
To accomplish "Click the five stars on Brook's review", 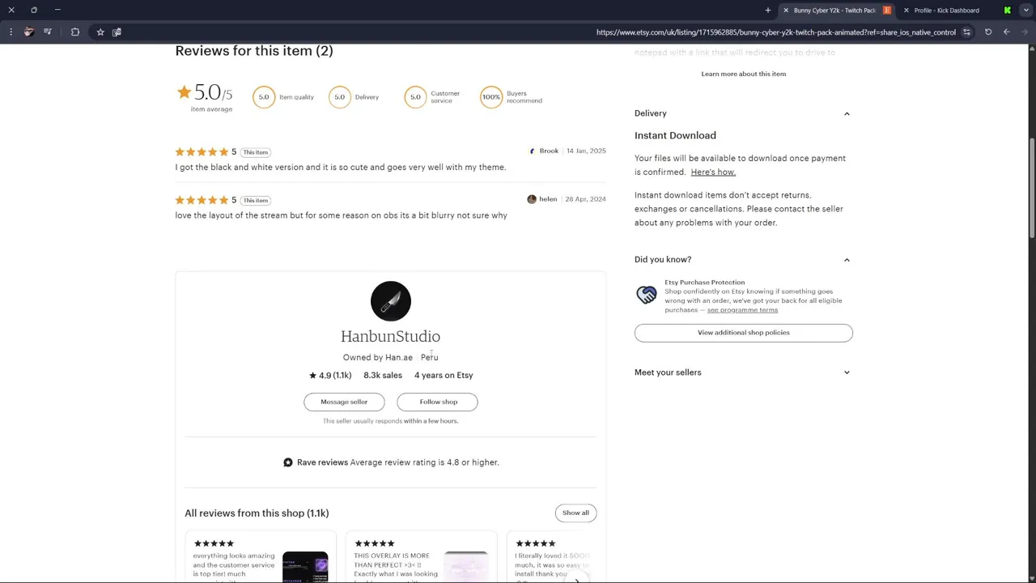I will (202, 152).
